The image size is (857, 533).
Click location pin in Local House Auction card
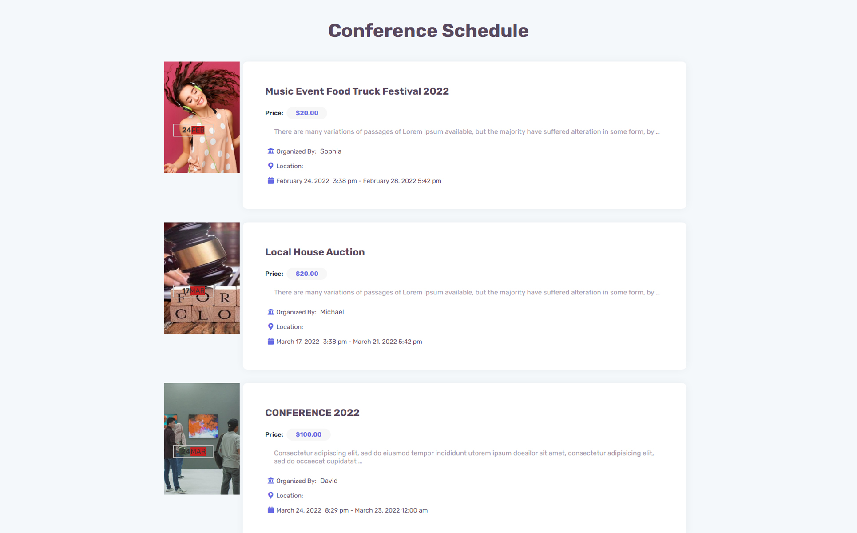pos(270,326)
